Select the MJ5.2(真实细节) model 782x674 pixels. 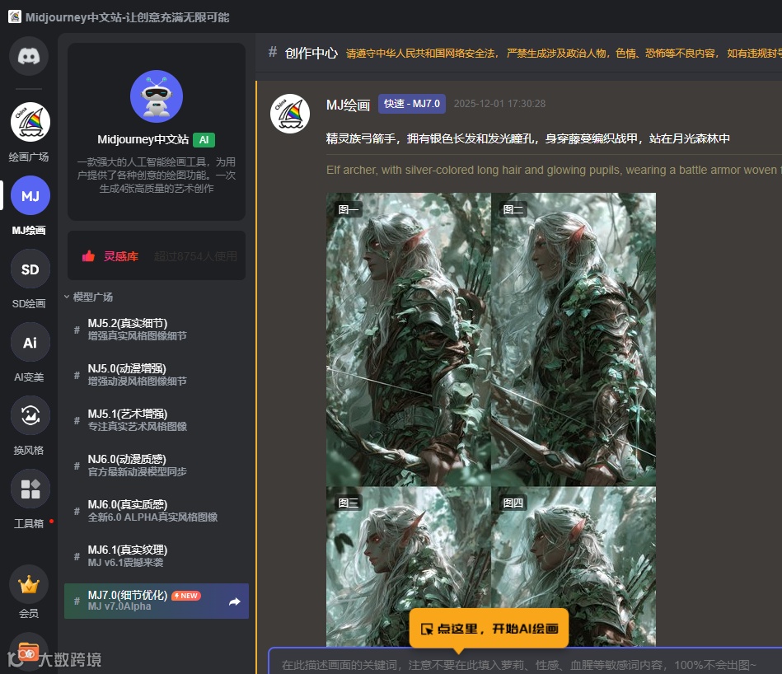click(157, 330)
